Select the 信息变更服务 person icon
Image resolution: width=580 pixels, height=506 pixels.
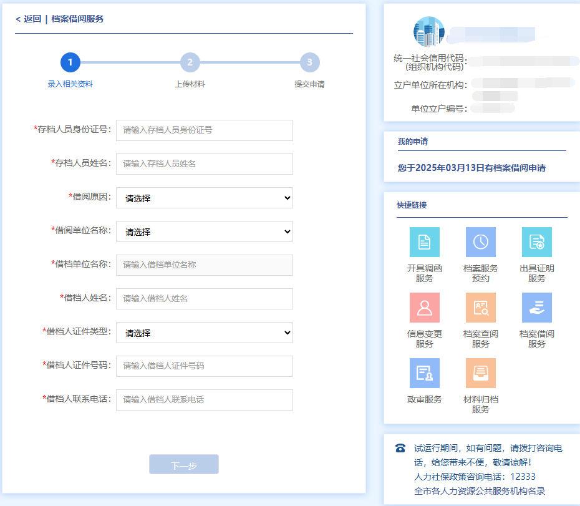(x=424, y=308)
